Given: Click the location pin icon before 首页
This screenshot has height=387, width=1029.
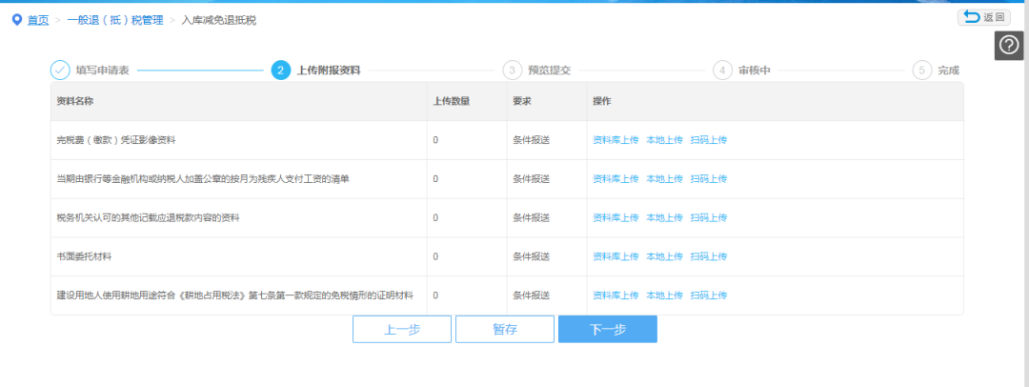Looking at the screenshot, I should pyautogui.click(x=17, y=20).
